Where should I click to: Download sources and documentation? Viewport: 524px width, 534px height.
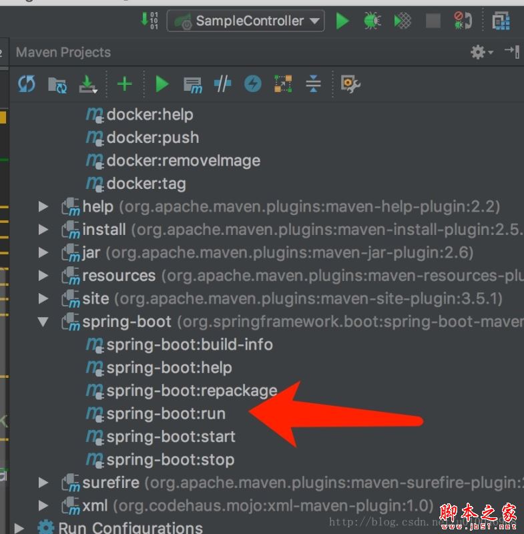coord(88,85)
